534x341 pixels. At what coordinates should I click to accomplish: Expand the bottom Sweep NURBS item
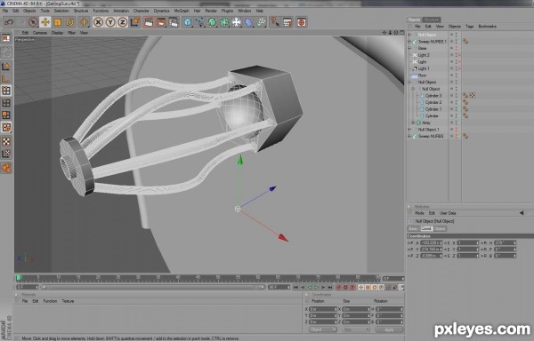(409, 136)
